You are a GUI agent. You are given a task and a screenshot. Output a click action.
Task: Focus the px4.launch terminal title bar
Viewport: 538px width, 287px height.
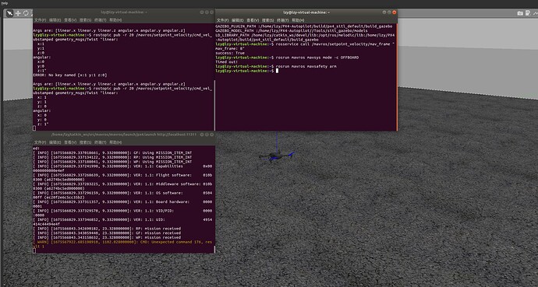point(124,135)
